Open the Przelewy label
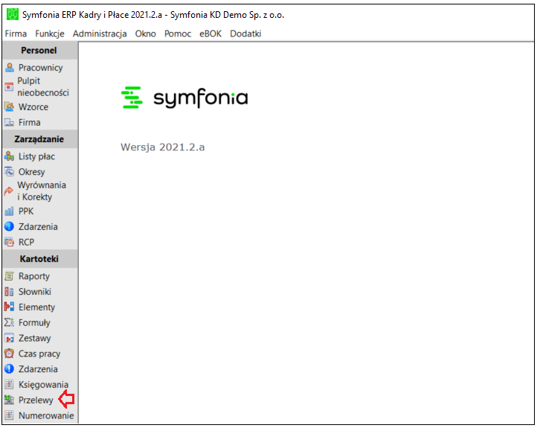Viewport: 540px width, 428px height. 36,400
